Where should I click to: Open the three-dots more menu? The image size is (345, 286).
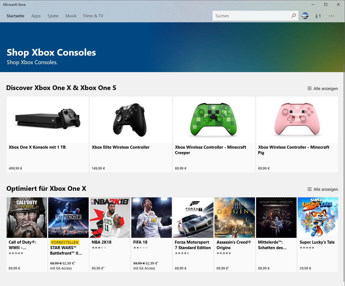(x=332, y=16)
